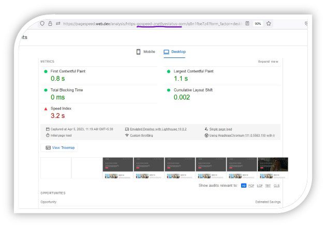
Task: Filter audits by LCP
Action: point(260,185)
